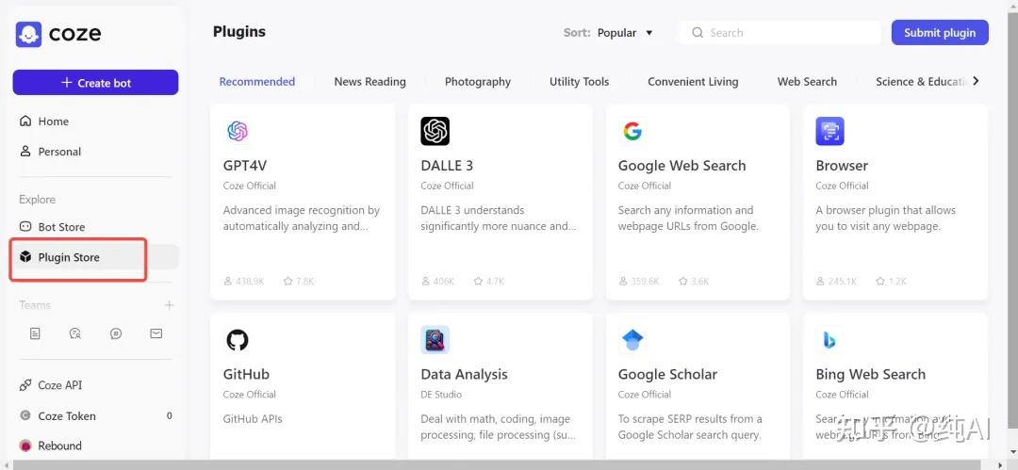The height and width of the screenshot is (470, 1018).
Task: Click the document icon under Teams
Action: (35, 333)
